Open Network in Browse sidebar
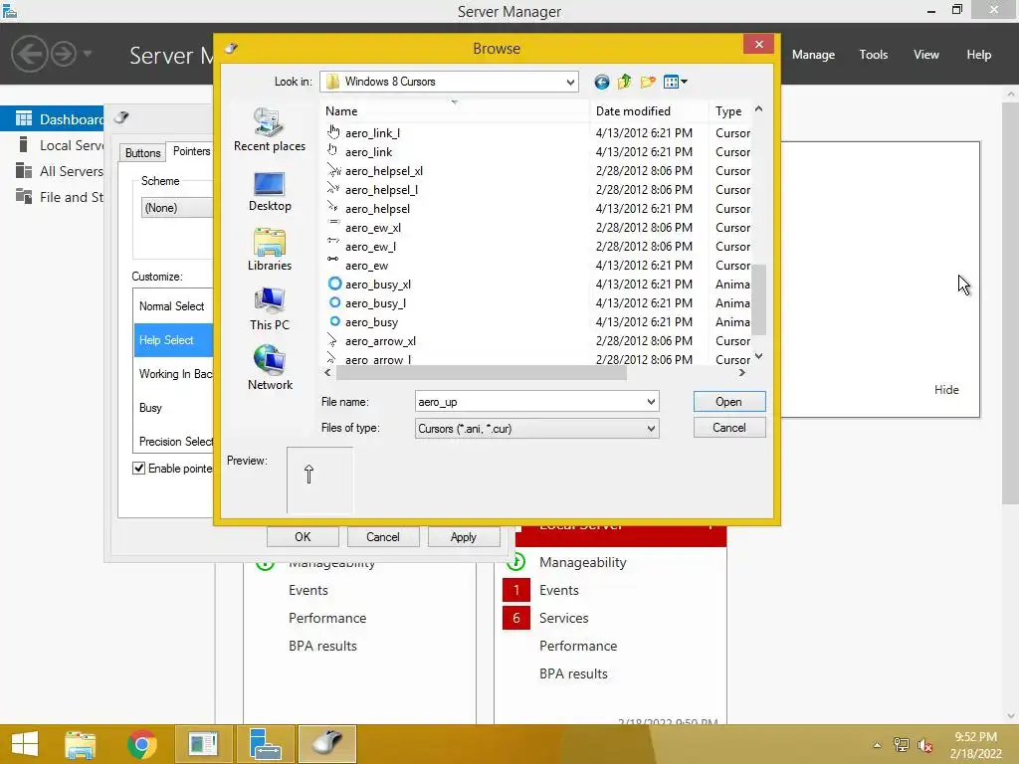Image resolution: width=1019 pixels, height=764 pixels. pyautogui.click(x=269, y=368)
